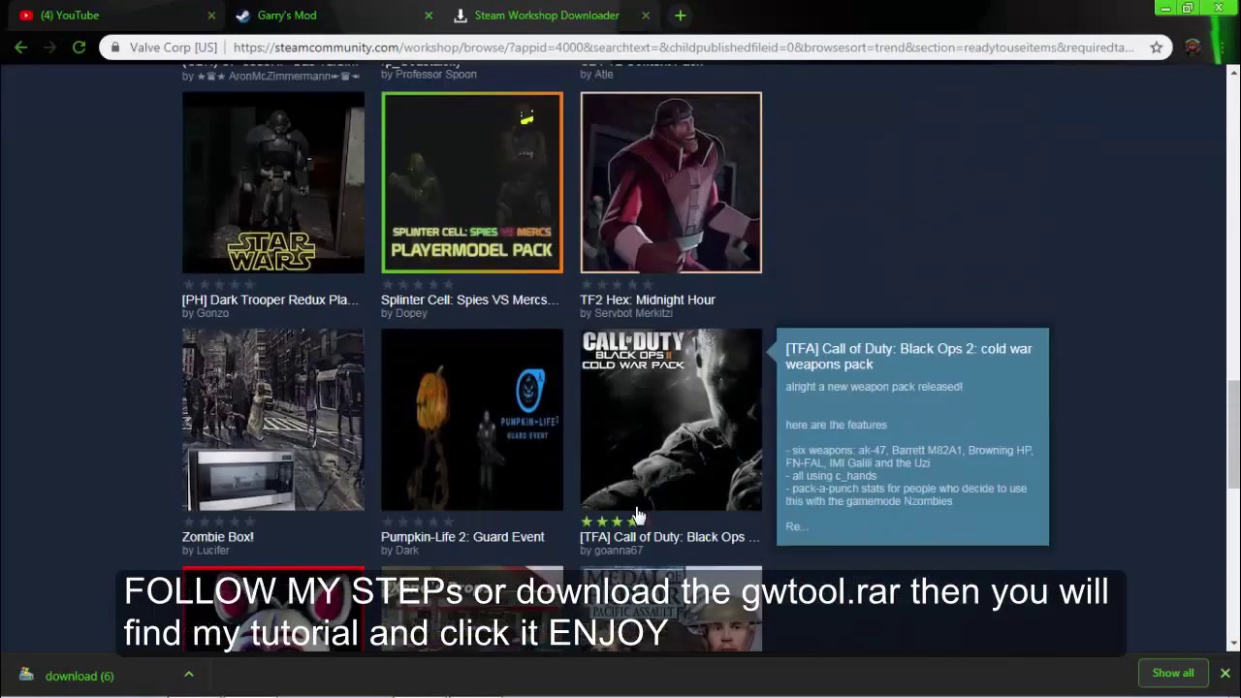This screenshot has width=1241, height=698.
Task: Click the '[PH] Dark Trooper Redux Pla...' title link
Action: (270, 300)
